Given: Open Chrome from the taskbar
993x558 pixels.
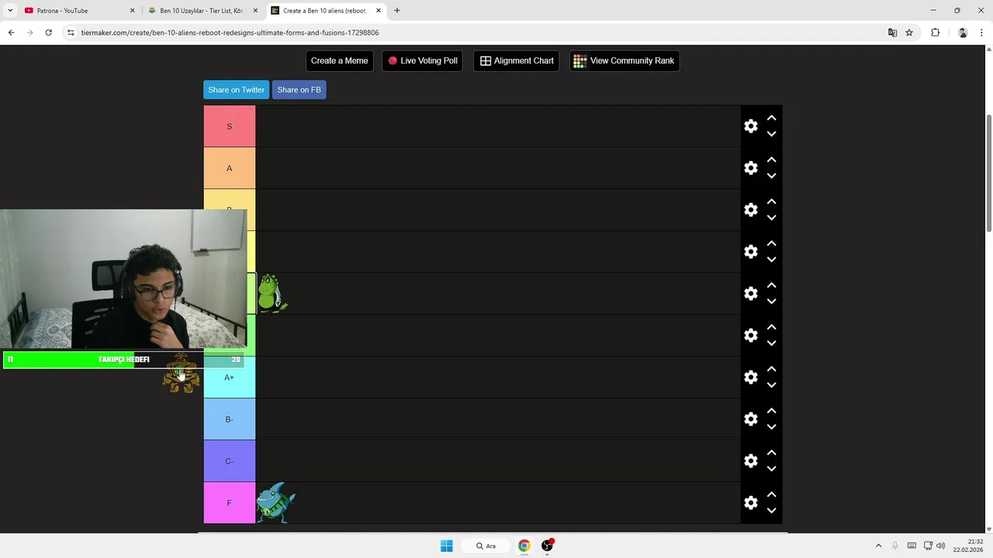Looking at the screenshot, I should pyautogui.click(x=524, y=546).
